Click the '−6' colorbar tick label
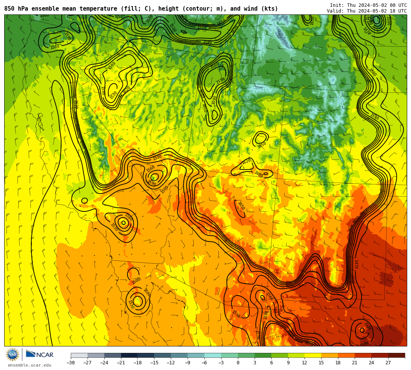This screenshot has width=411, height=370. [204, 363]
